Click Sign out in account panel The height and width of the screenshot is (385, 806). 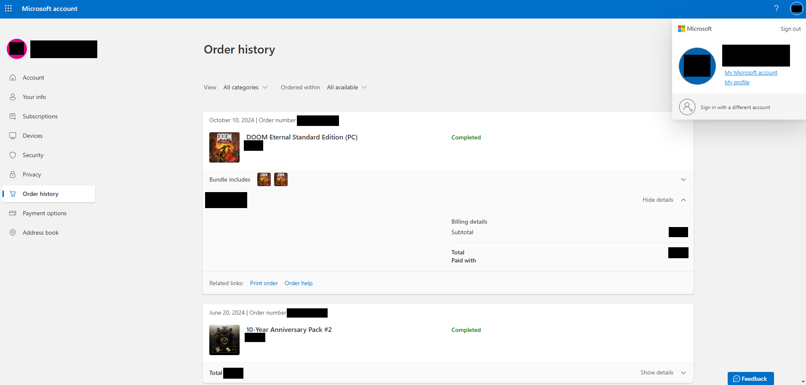790,29
